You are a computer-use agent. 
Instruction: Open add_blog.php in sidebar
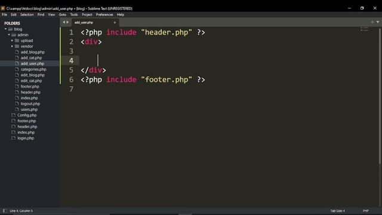pyautogui.click(x=33, y=52)
